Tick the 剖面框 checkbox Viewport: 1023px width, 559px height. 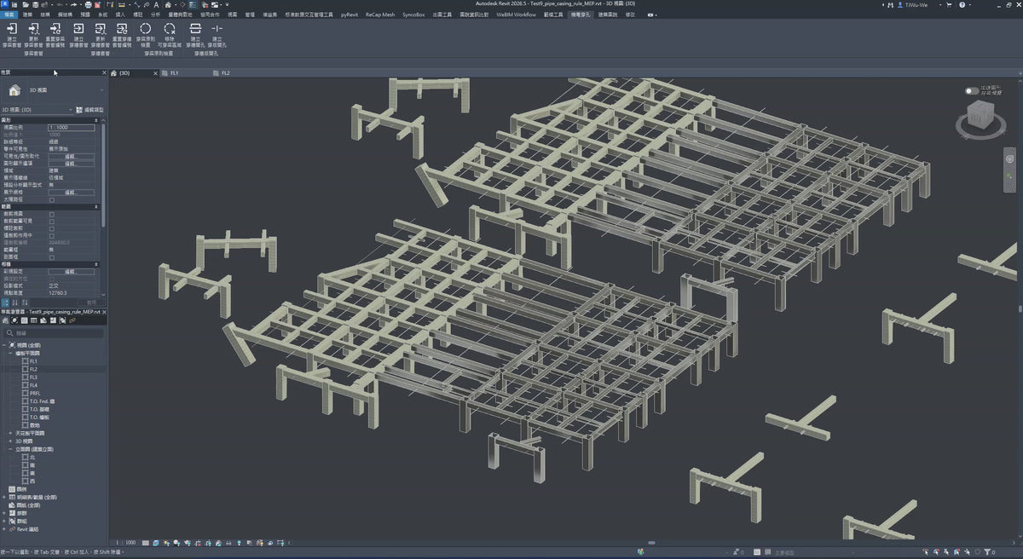(52, 257)
